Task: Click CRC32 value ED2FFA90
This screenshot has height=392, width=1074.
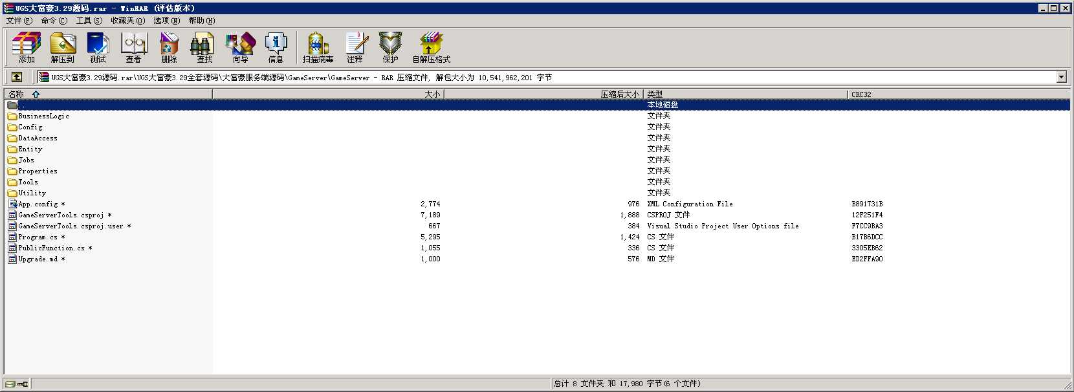Action: tap(867, 259)
